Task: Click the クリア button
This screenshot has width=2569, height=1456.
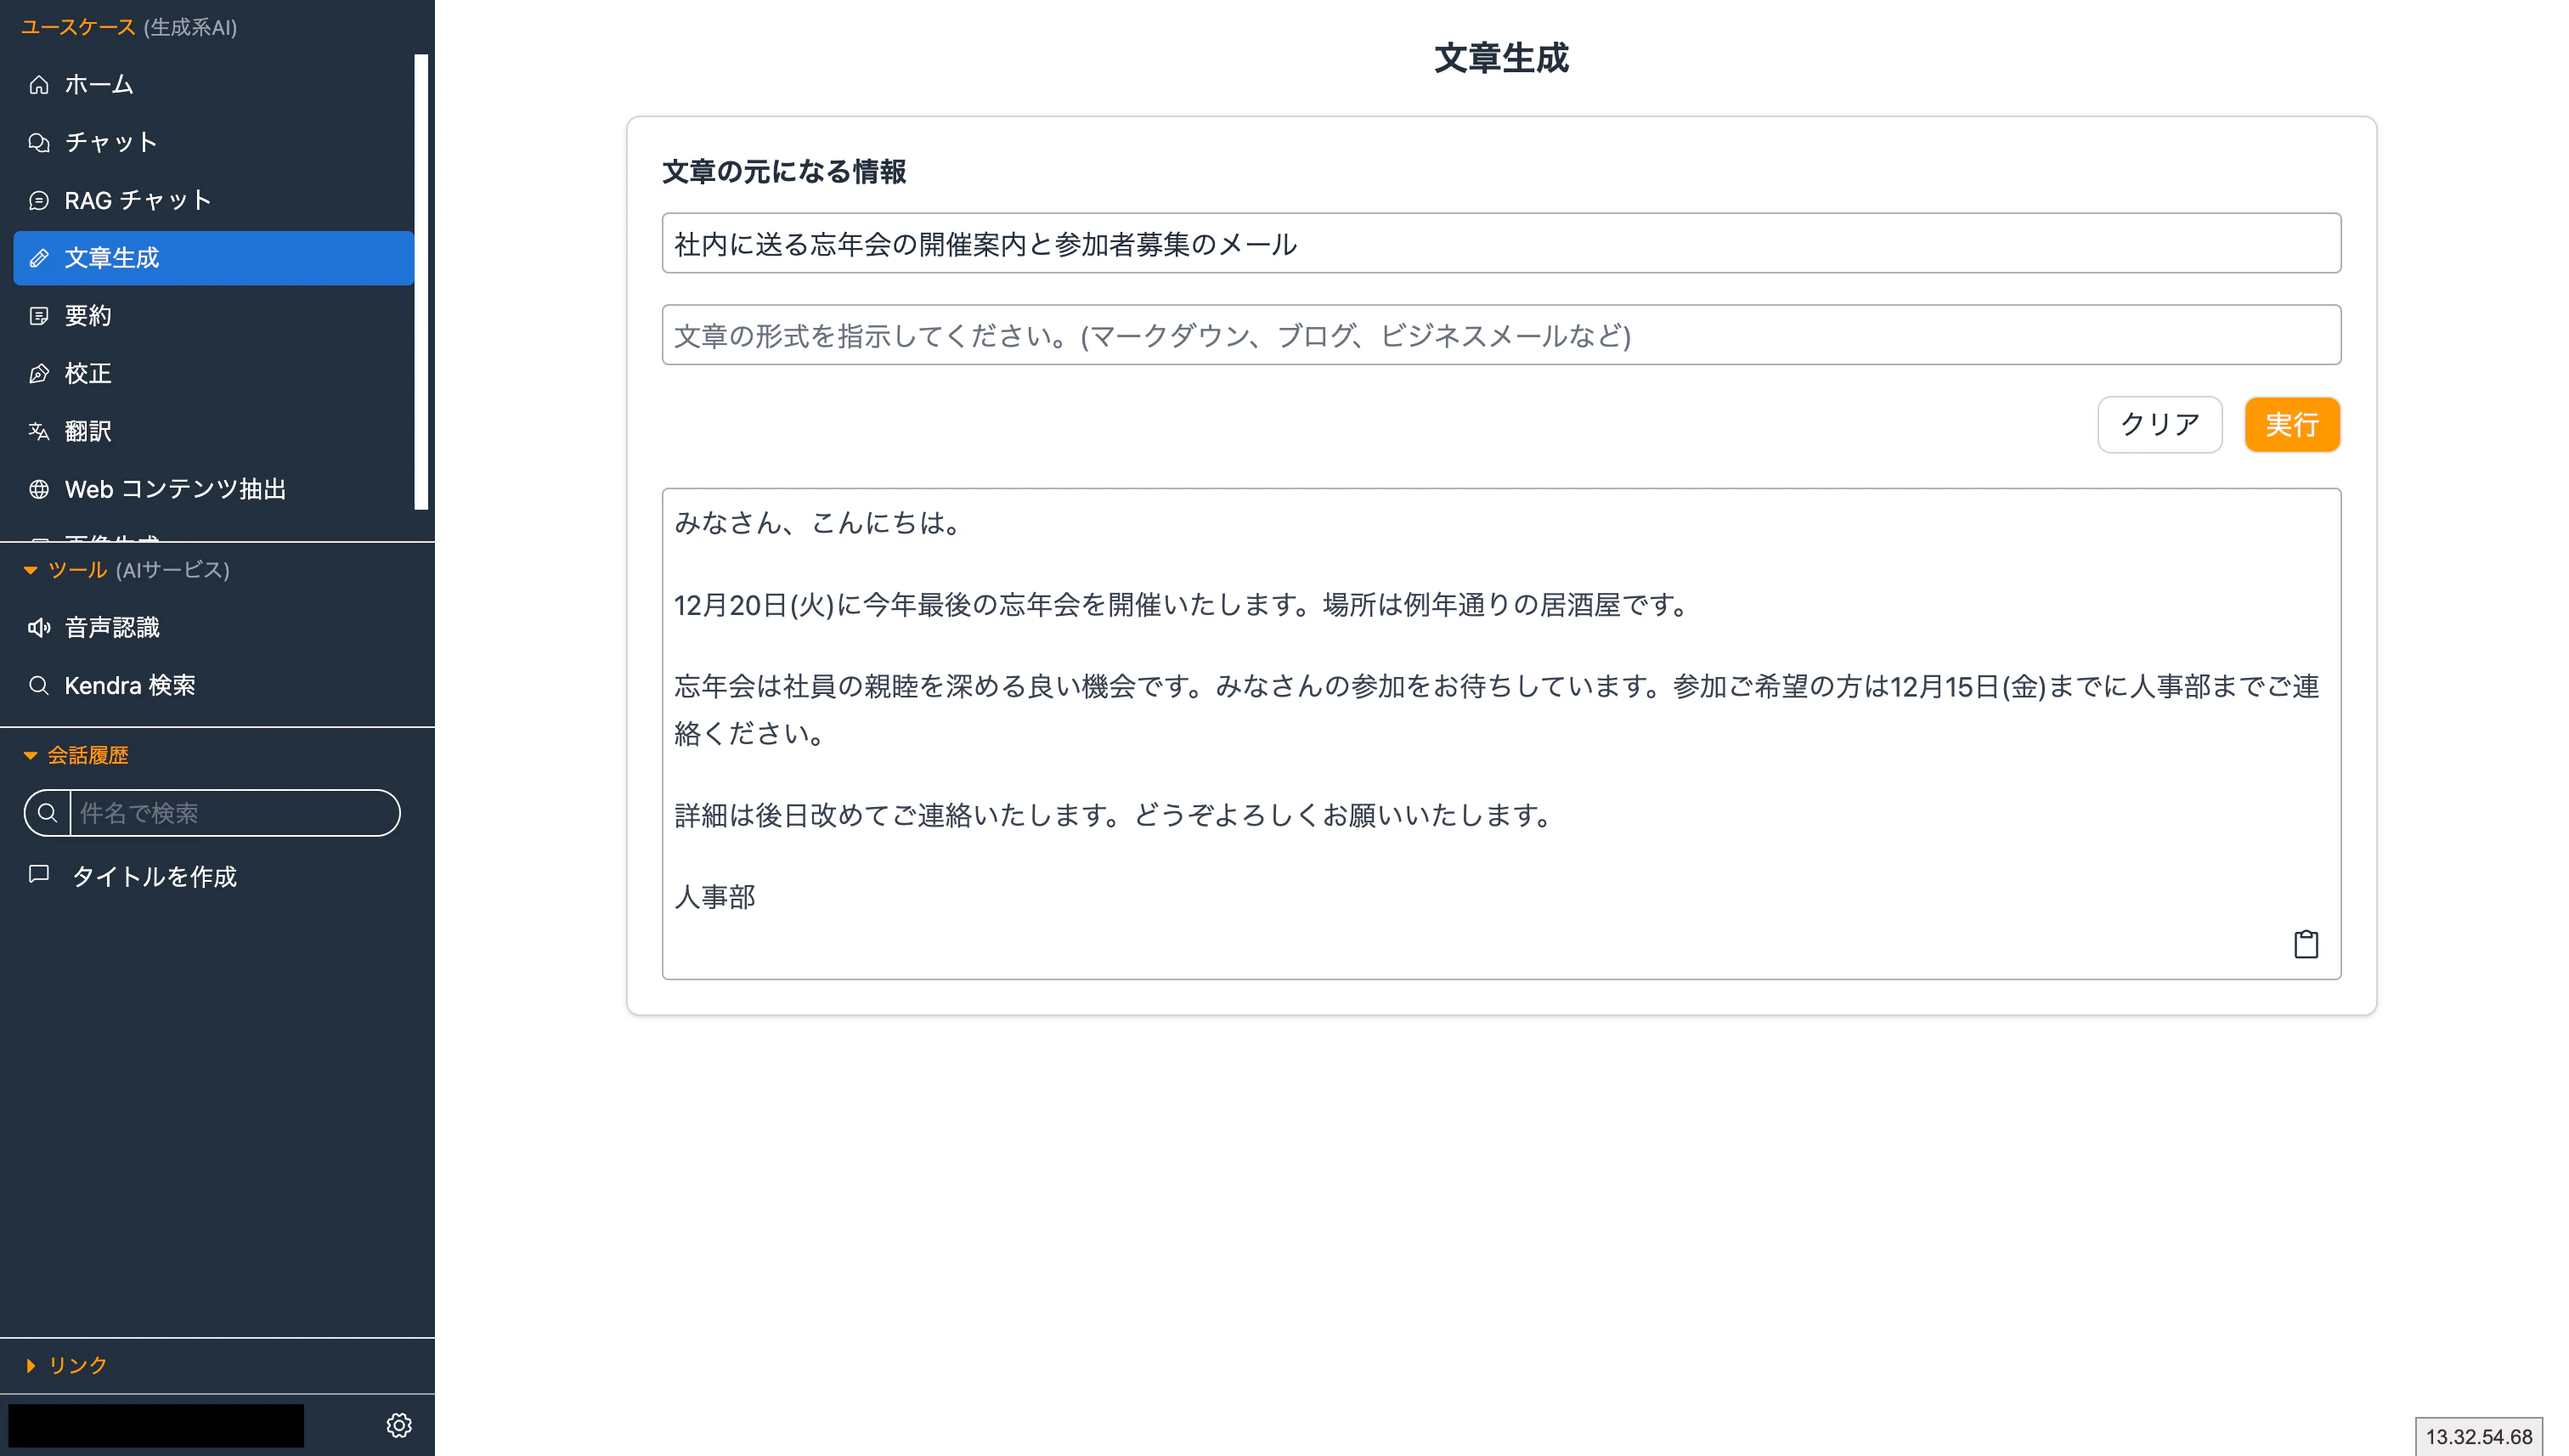Action: pos(2159,425)
